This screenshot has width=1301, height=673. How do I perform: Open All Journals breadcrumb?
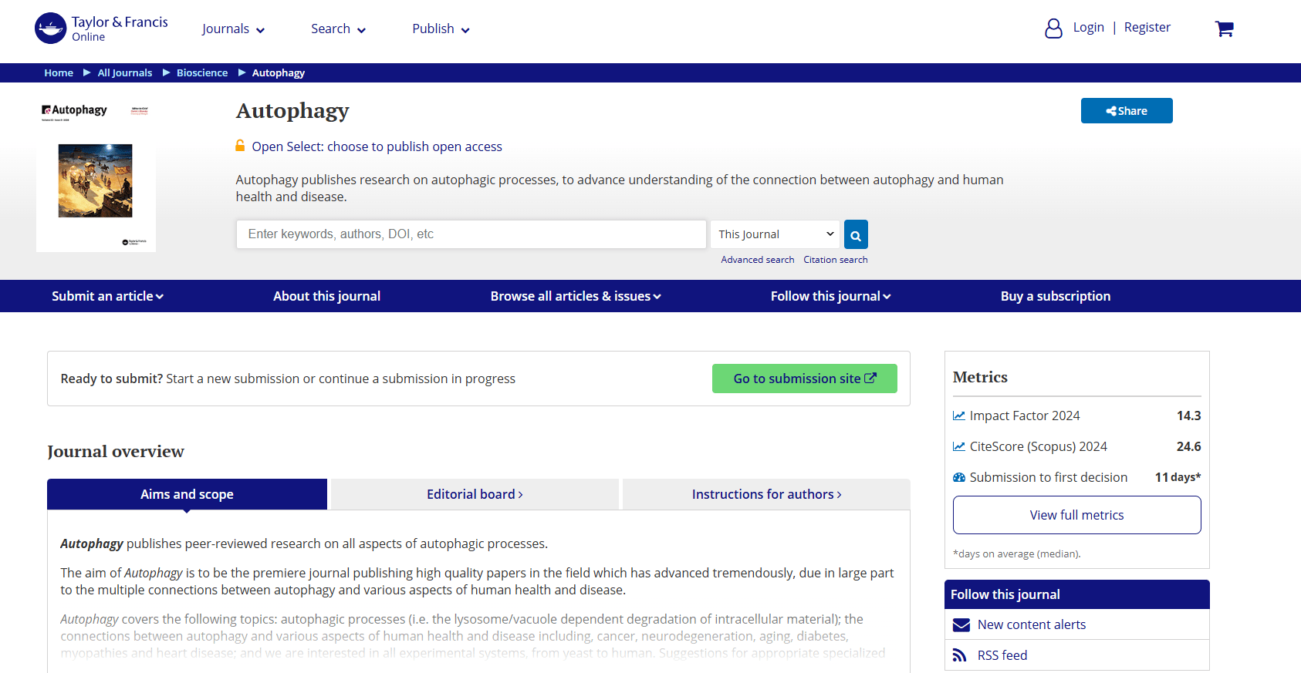click(x=125, y=72)
